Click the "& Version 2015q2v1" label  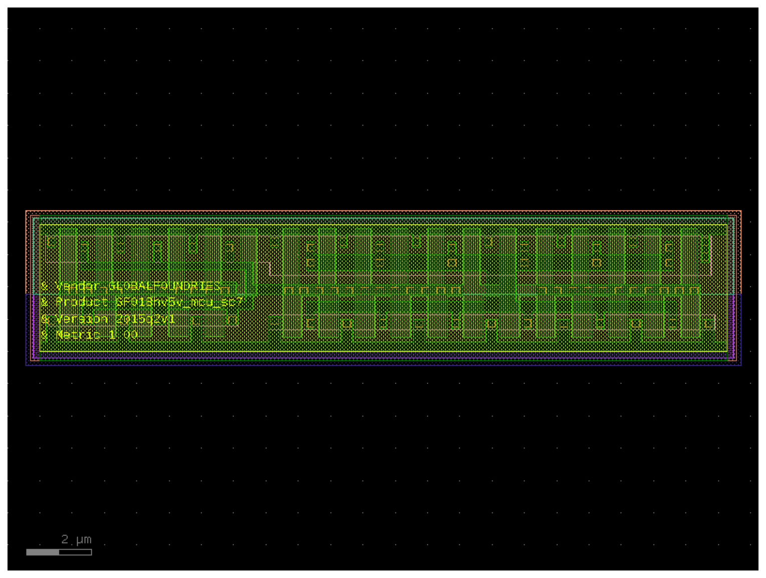tap(108, 319)
